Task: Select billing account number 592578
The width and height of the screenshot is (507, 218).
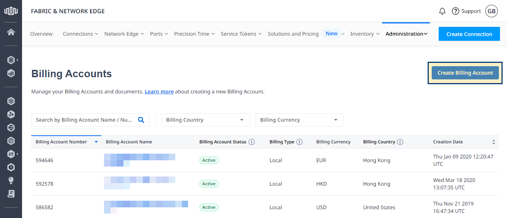Action: coord(44,184)
